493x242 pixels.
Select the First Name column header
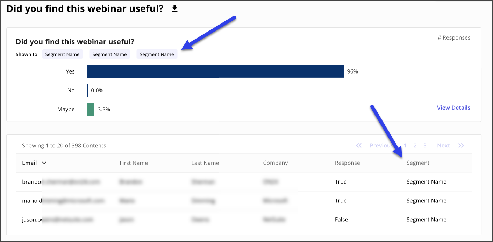click(x=134, y=163)
